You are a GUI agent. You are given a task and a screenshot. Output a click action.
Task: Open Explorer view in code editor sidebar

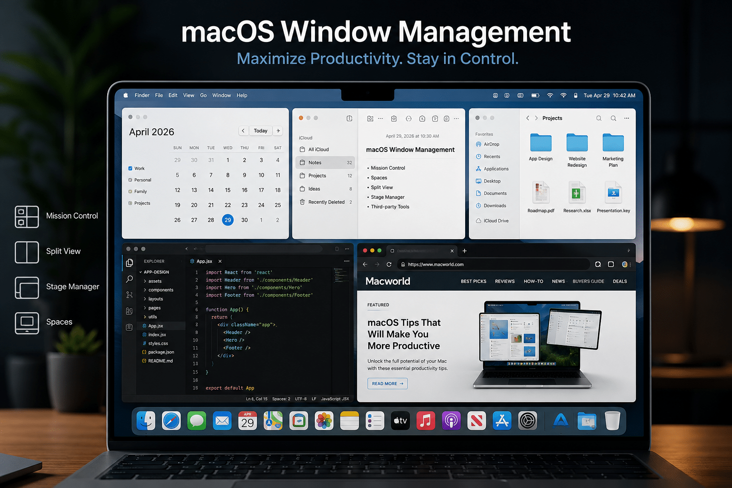(x=129, y=263)
